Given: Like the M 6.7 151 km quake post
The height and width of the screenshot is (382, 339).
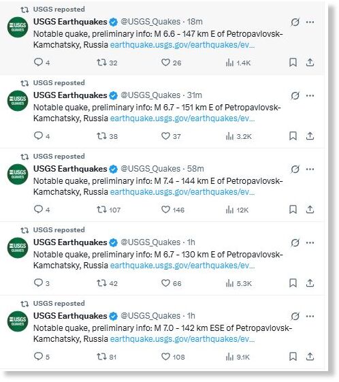Looking at the screenshot, I should (171, 136).
